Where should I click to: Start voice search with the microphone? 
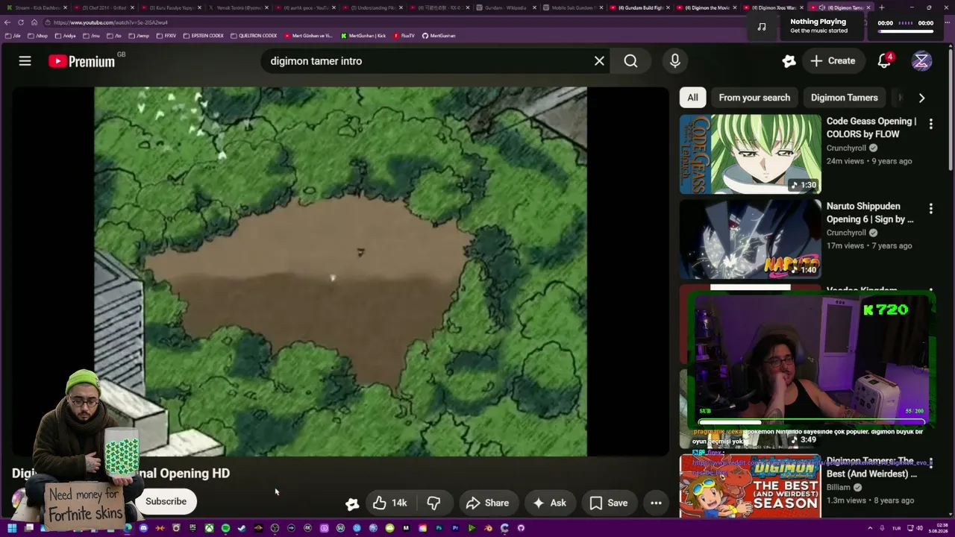(675, 61)
